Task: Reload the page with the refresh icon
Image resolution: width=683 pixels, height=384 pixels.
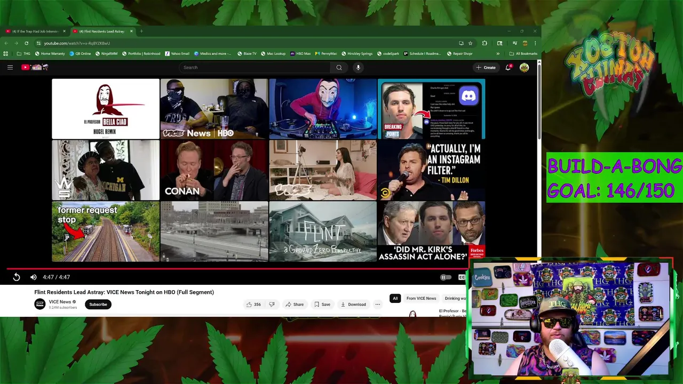Action: click(26, 43)
